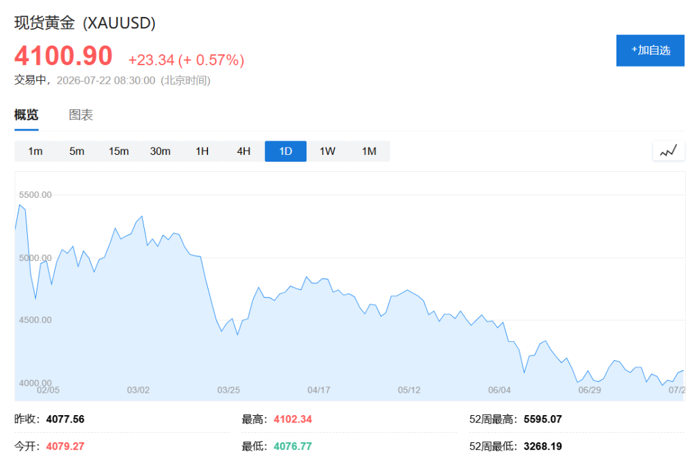The width and height of the screenshot is (696, 460).
Task: Add XAUUSD to watchlist with +加自选
Action: pyautogui.click(x=650, y=50)
